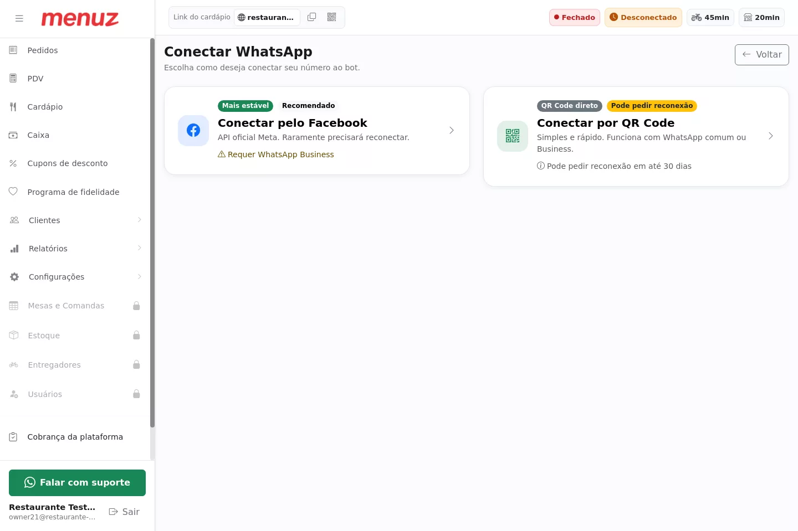
Task: Copy the cardápio link icon
Action: [x=312, y=17]
